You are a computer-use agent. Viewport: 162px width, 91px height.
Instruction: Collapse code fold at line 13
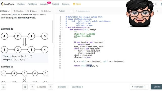coord(62,42)
